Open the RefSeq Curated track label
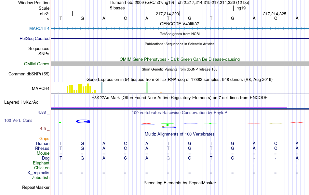The width and height of the screenshot is (309, 195). pos(34,38)
